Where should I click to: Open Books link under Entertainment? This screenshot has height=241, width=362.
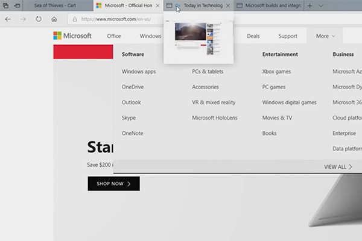click(x=269, y=133)
